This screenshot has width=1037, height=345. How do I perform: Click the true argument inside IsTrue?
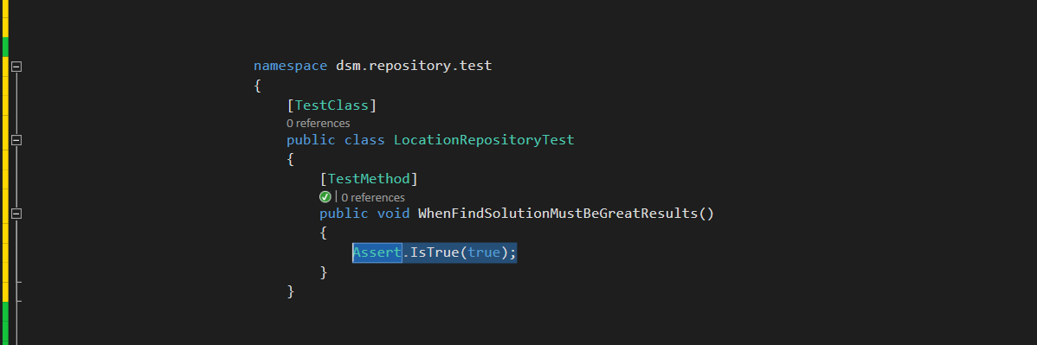tap(484, 252)
